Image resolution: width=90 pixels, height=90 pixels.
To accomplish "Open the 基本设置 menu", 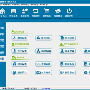I will click(34, 5).
